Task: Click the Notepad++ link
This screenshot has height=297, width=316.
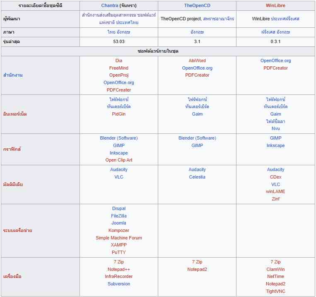Action: point(119,269)
